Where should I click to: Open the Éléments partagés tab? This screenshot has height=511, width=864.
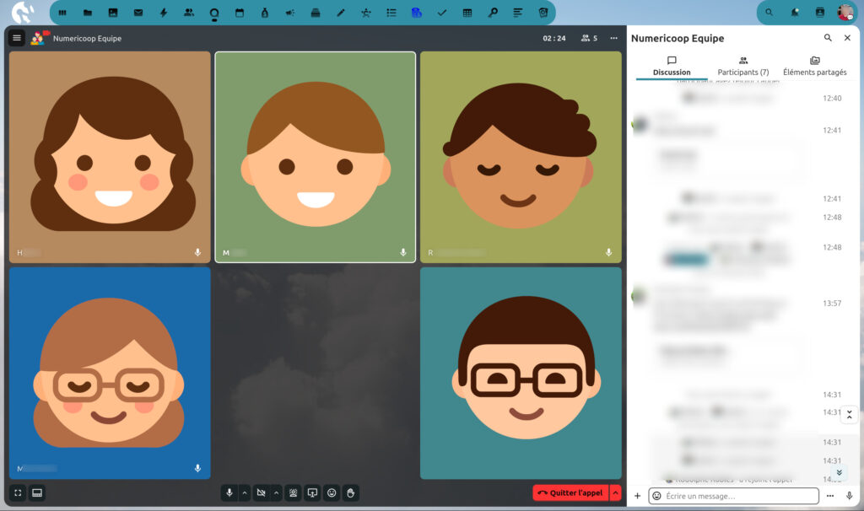tap(815, 66)
